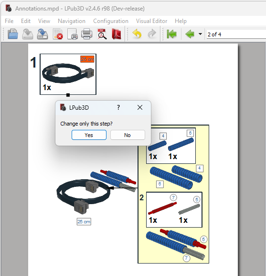Close the current file with the red-X icon

pyautogui.click(x=58, y=34)
